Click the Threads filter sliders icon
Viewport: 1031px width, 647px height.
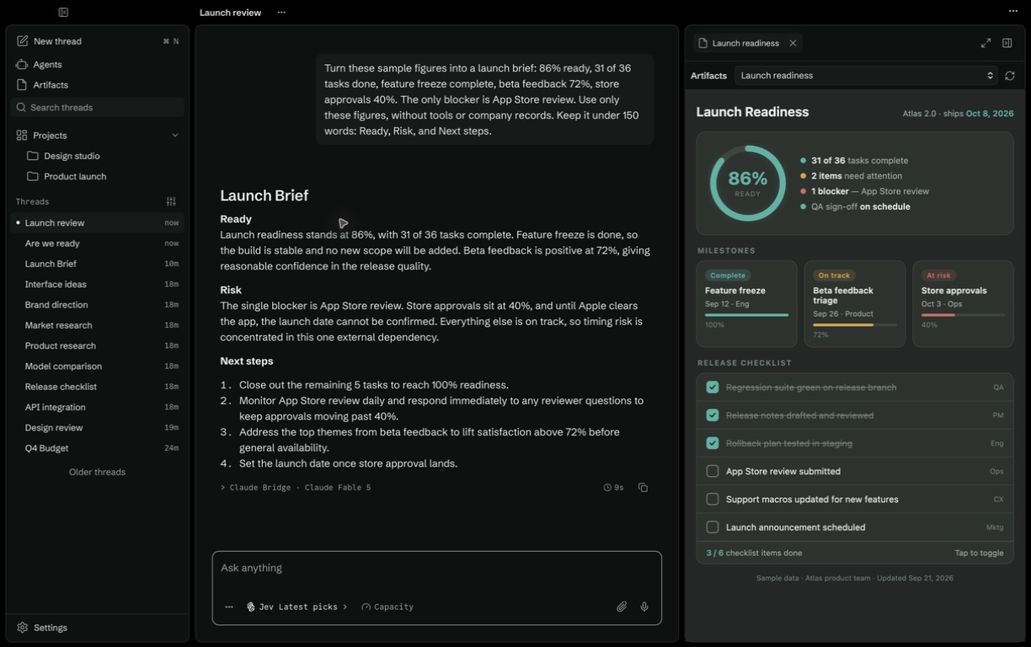(171, 201)
